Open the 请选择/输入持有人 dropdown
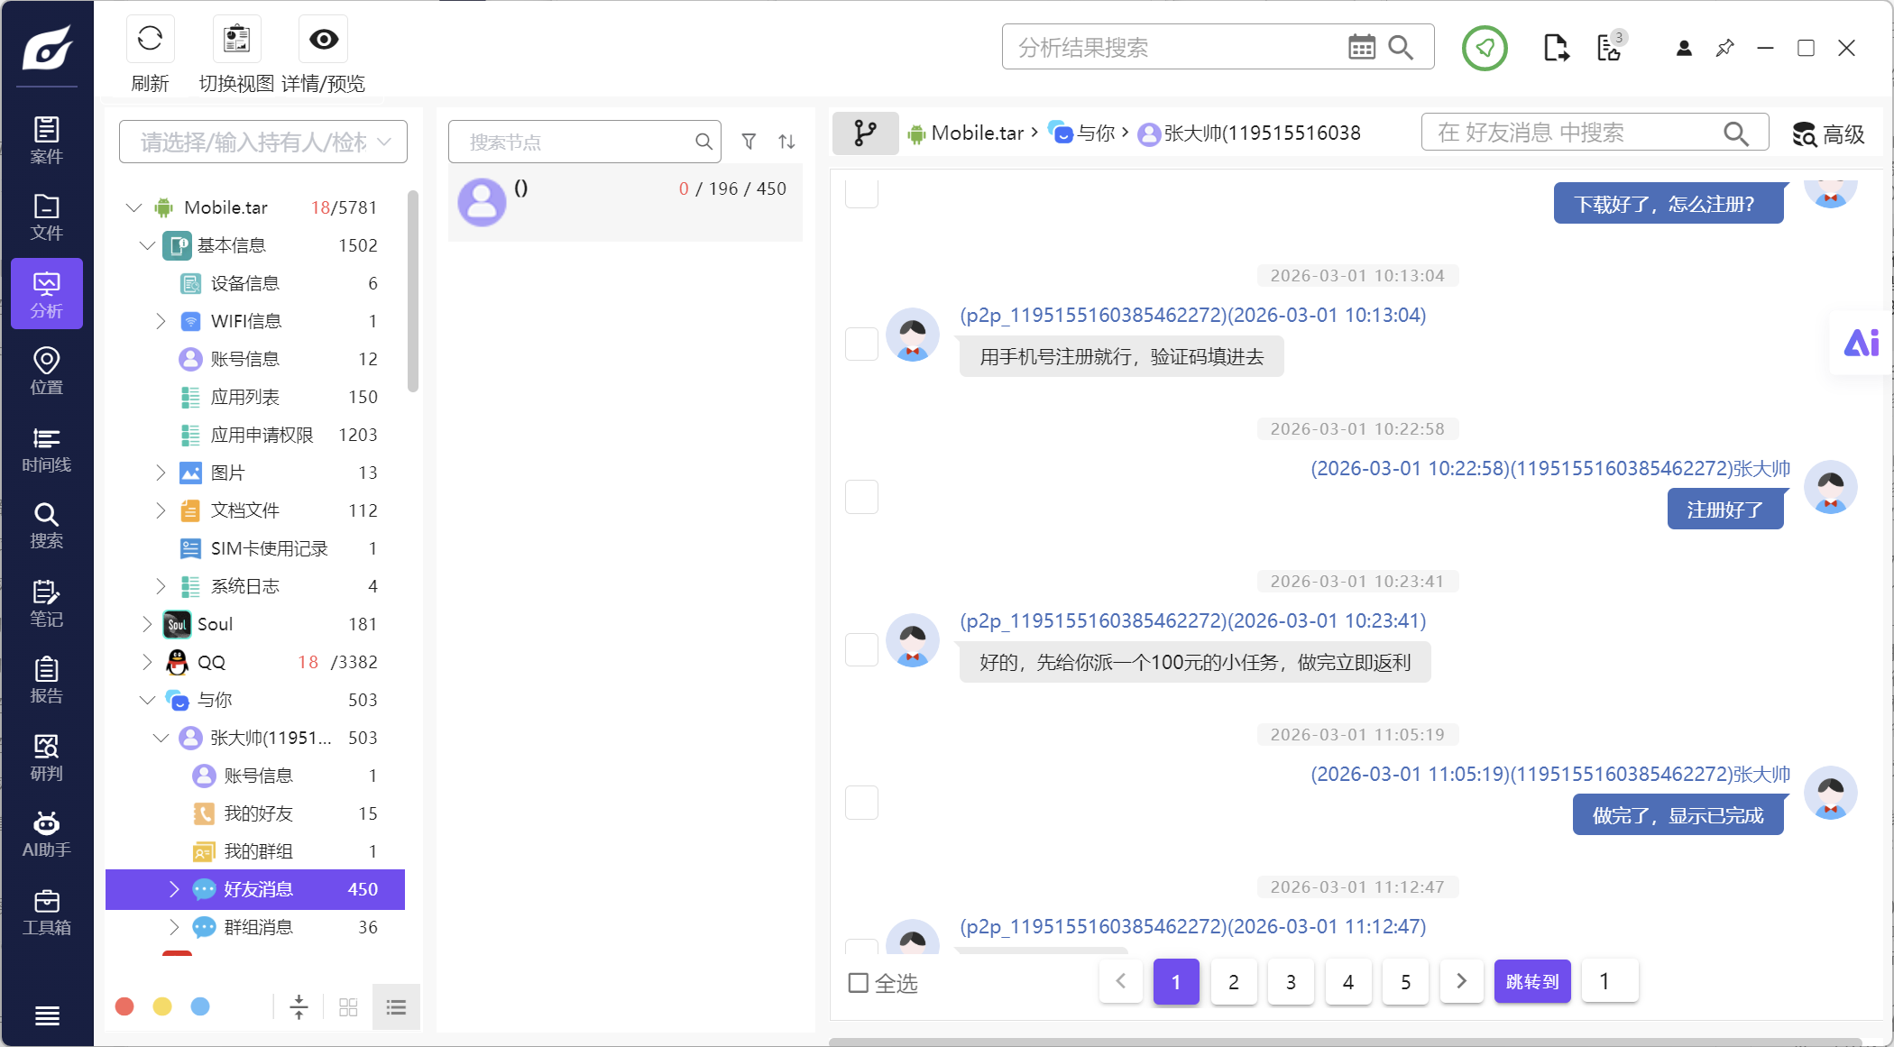This screenshot has width=1894, height=1047. pyautogui.click(x=263, y=142)
